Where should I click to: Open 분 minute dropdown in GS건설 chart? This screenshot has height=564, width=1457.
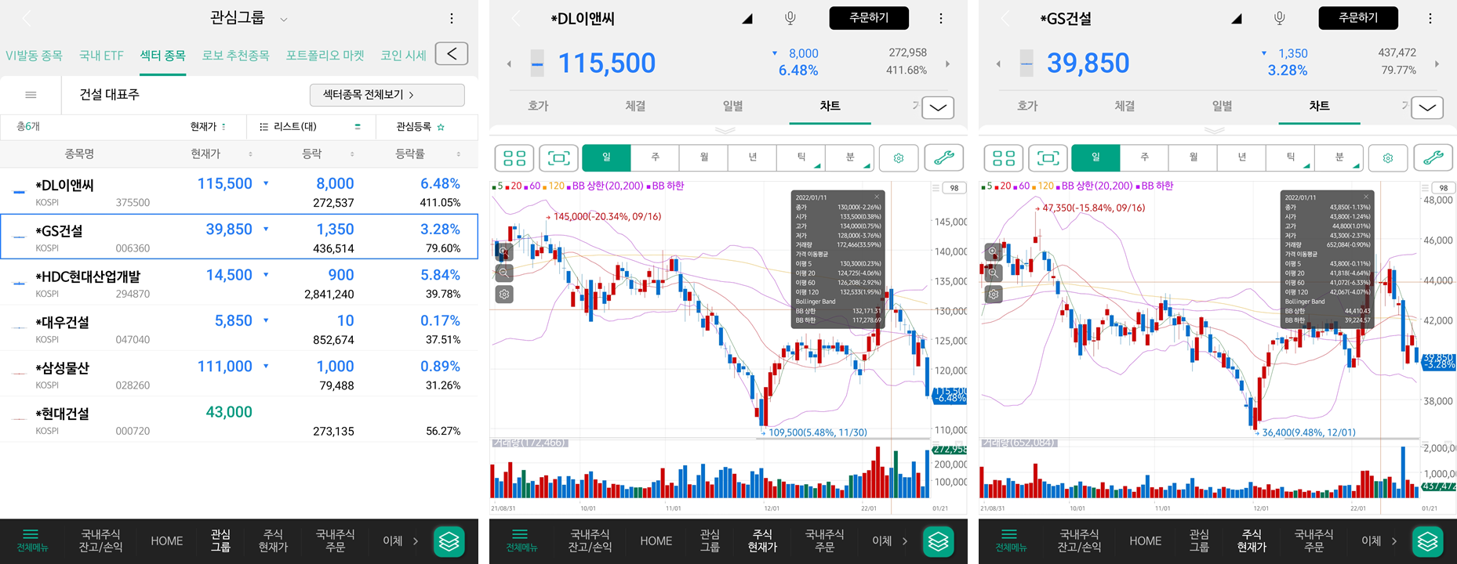[1339, 158]
